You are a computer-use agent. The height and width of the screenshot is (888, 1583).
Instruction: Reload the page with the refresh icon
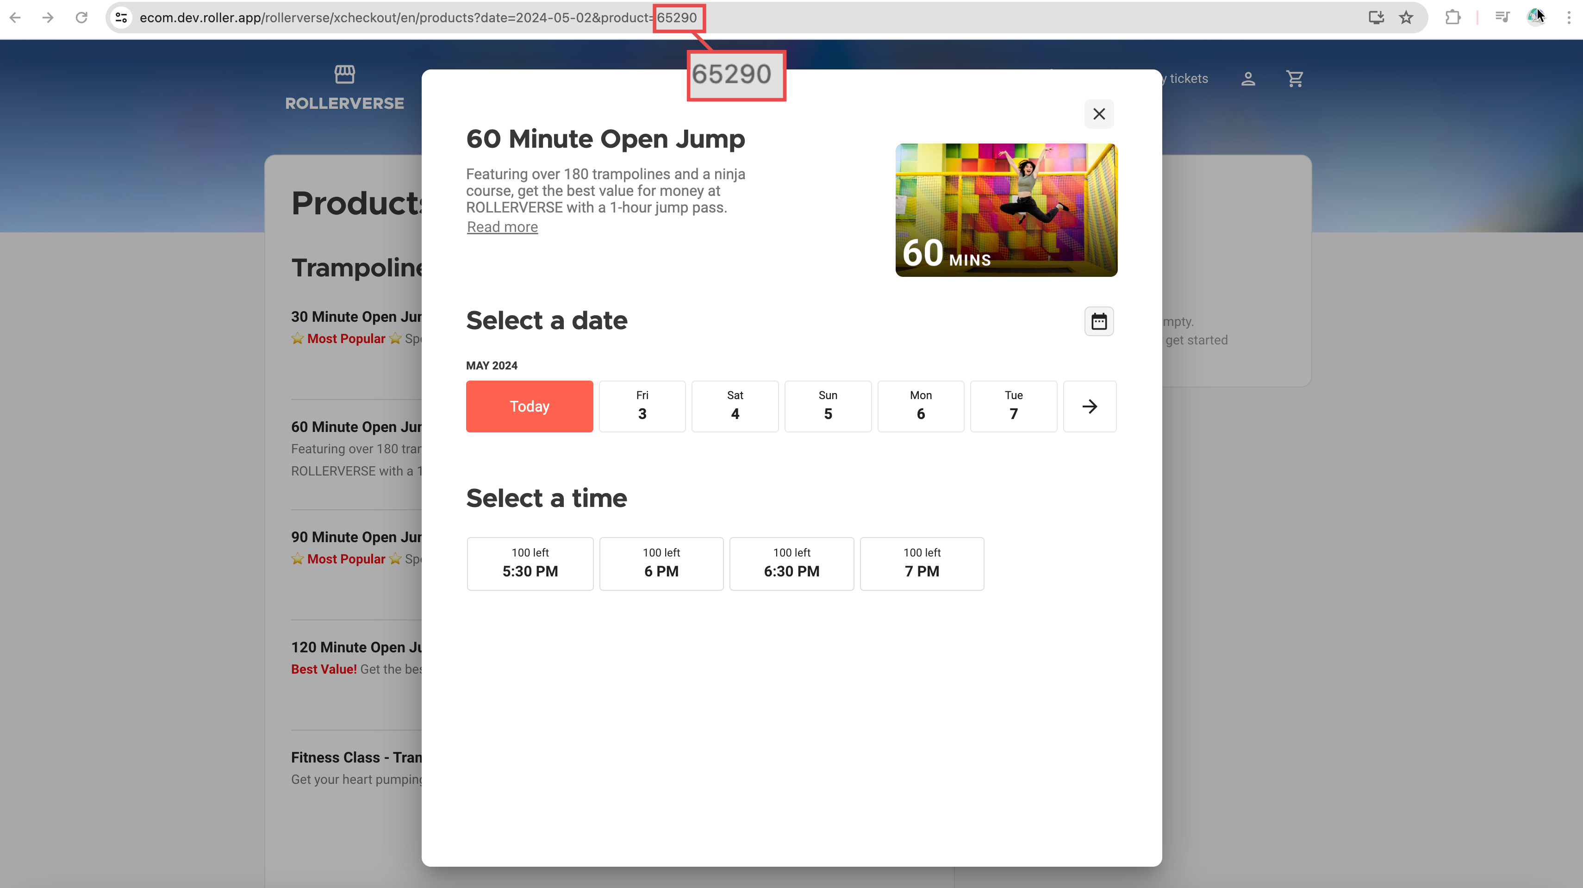click(x=81, y=17)
